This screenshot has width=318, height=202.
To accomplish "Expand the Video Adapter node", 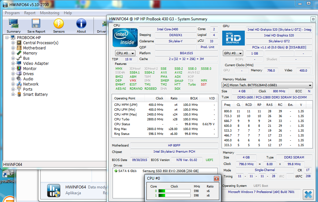I will [13, 63].
